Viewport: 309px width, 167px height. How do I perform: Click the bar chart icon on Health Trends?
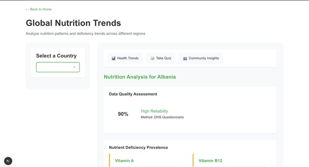click(113, 58)
